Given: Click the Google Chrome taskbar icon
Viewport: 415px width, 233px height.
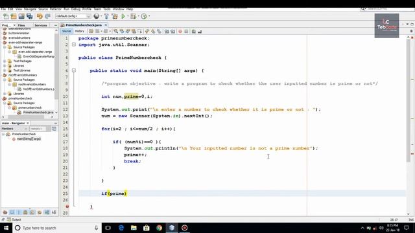Looking at the screenshot, I should (x=159, y=228).
